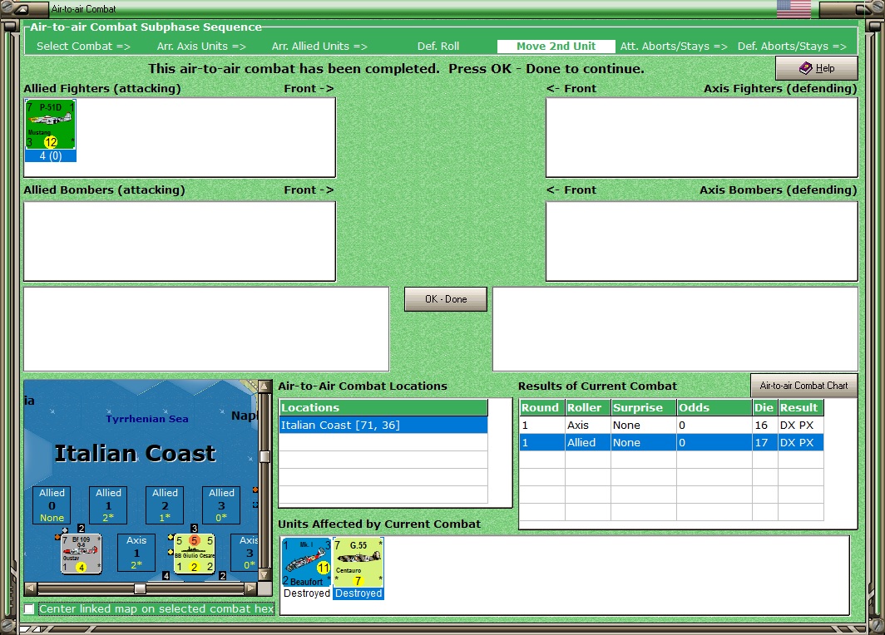Select the P-51D Mustang fighter counter
Screen dimensions: 885x635
(50, 124)
